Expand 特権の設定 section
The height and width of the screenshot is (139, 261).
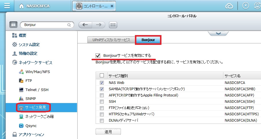(x=25, y=54)
